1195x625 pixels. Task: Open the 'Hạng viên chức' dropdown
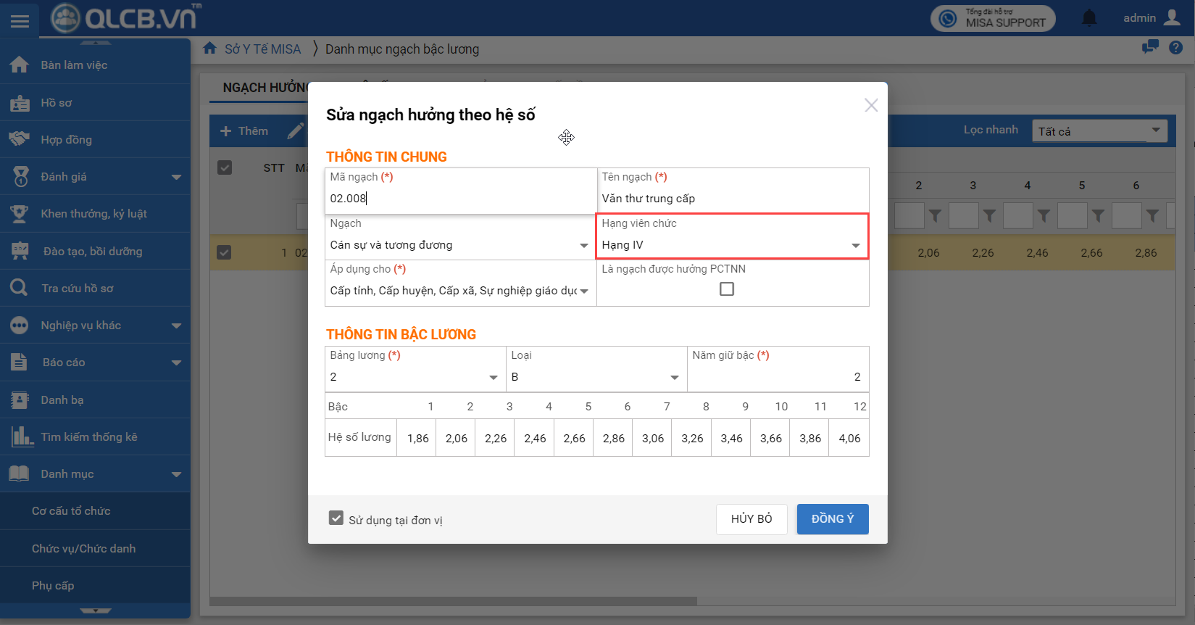pyautogui.click(x=732, y=245)
